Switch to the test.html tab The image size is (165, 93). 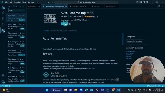click(x=33, y=6)
